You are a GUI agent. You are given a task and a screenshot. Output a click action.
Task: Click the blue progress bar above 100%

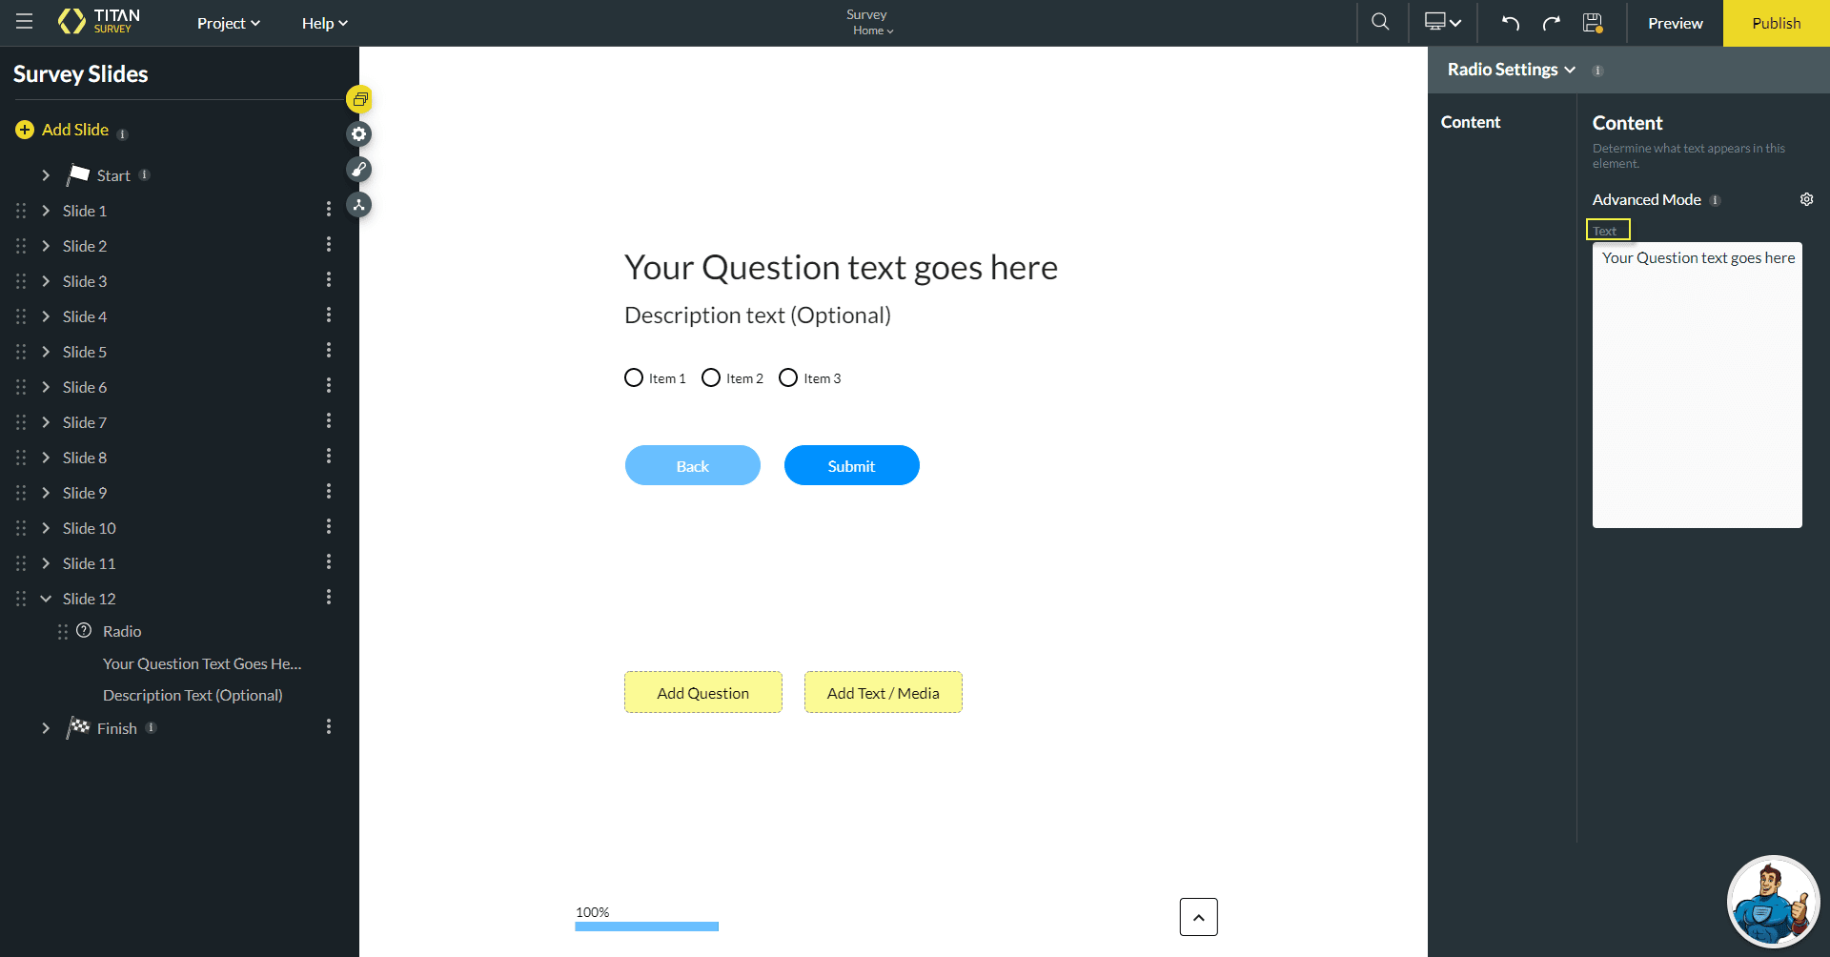coord(646,926)
